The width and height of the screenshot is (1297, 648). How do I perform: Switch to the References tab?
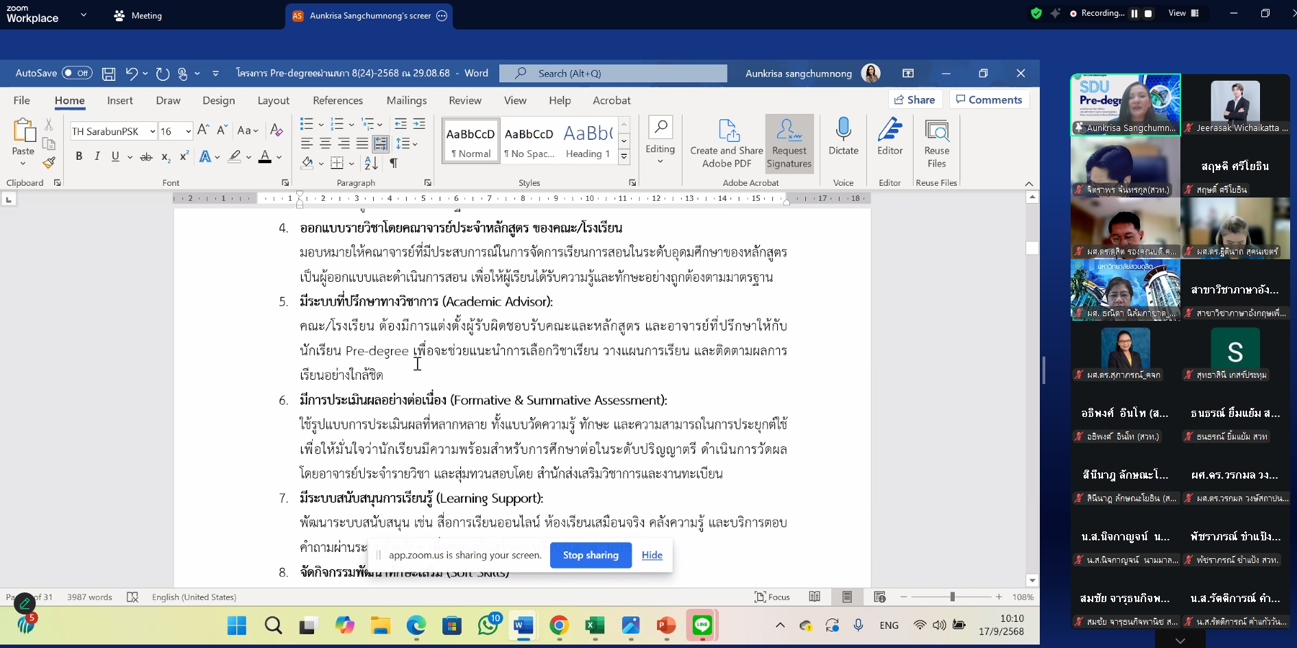[x=337, y=100]
